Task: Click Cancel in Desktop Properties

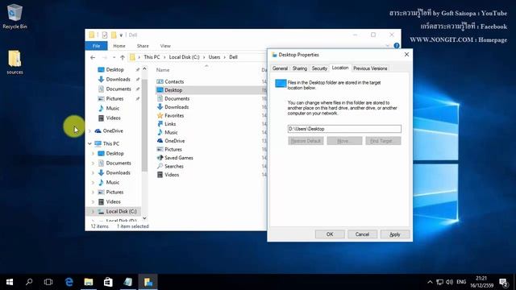Action: pyautogui.click(x=362, y=234)
